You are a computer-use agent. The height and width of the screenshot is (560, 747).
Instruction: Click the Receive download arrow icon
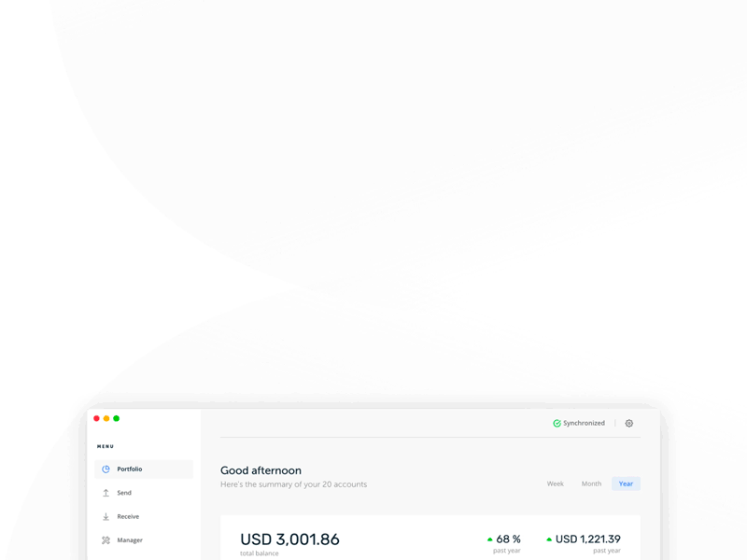106,517
